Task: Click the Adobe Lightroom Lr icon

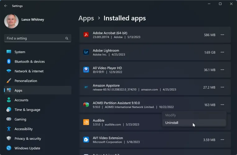Action: [86, 52]
